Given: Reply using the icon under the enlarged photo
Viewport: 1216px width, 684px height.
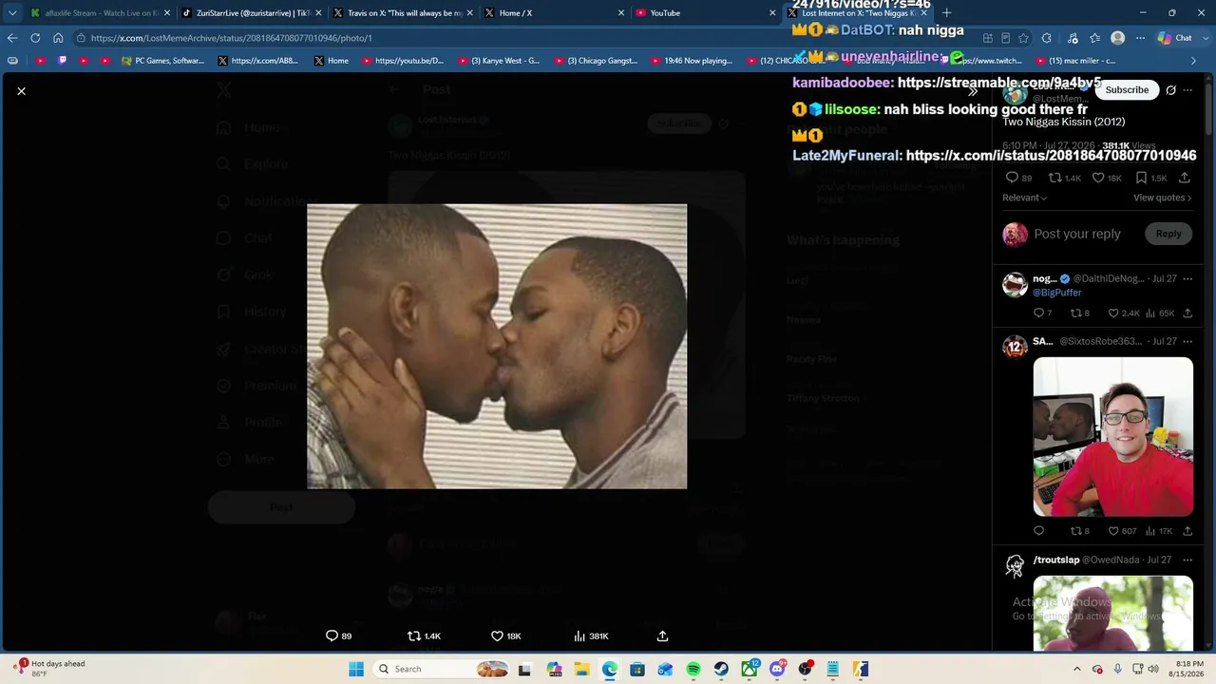Looking at the screenshot, I should [332, 636].
